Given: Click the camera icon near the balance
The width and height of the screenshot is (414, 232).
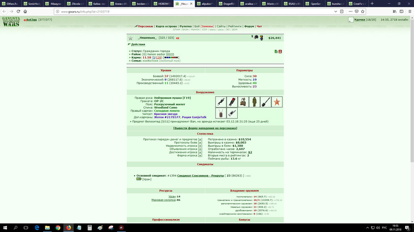Looking at the screenshot, I should pos(256,37).
